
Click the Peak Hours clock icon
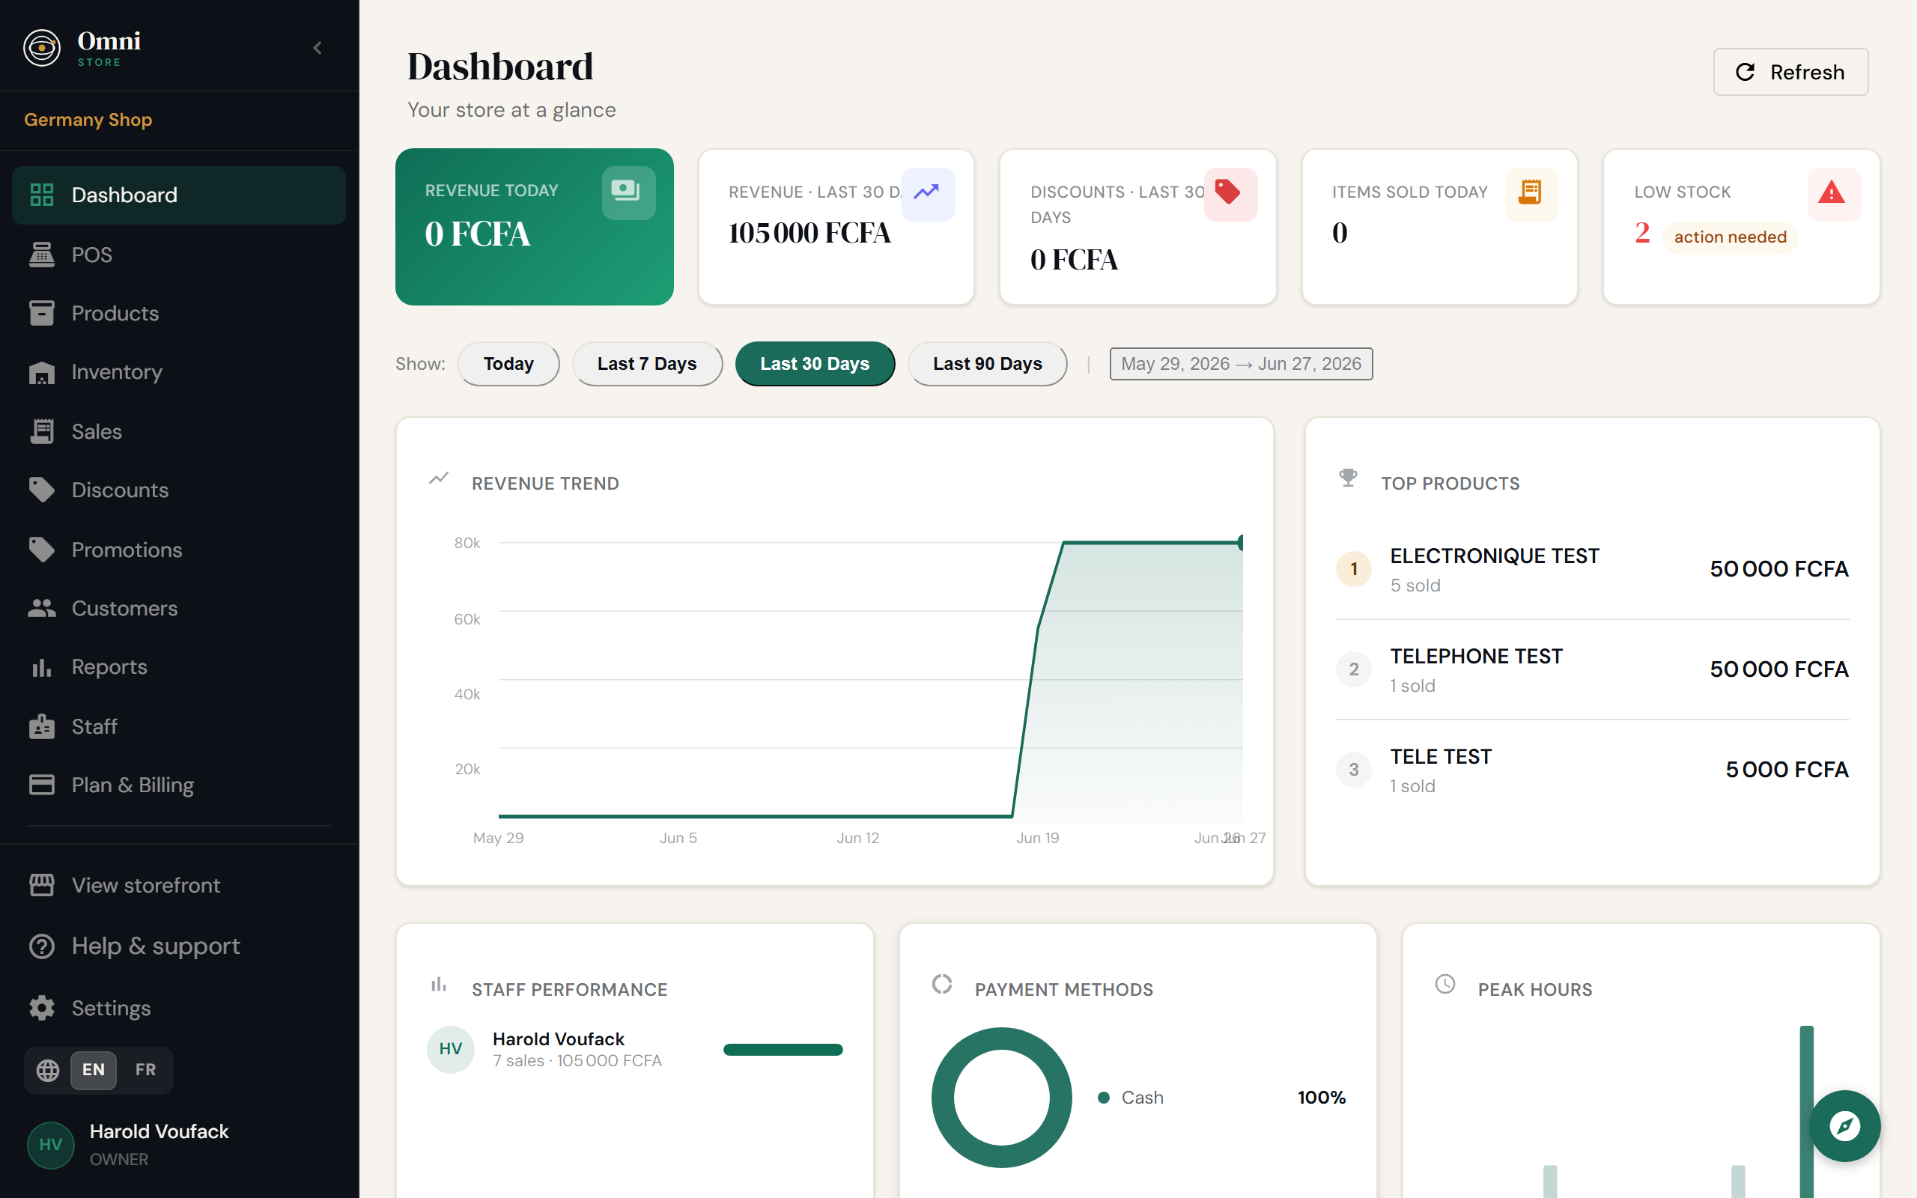(x=1446, y=984)
